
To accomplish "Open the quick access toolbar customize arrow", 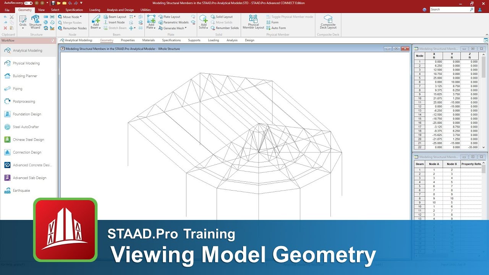I will coord(81,3).
